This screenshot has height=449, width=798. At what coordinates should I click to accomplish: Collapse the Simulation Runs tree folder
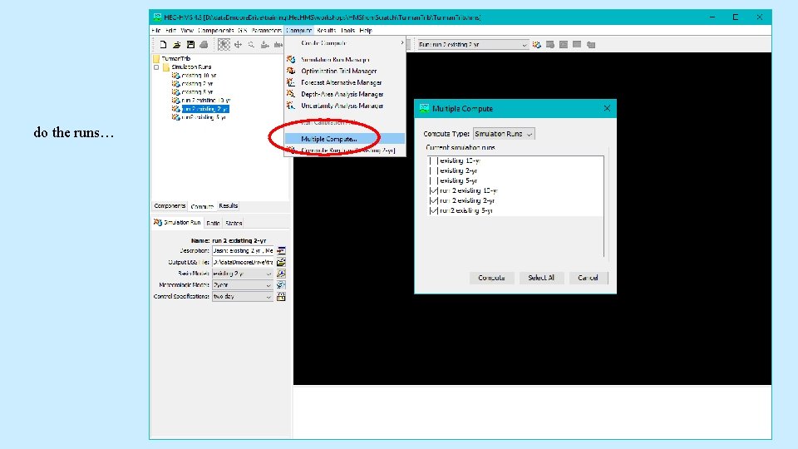click(156, 67)
